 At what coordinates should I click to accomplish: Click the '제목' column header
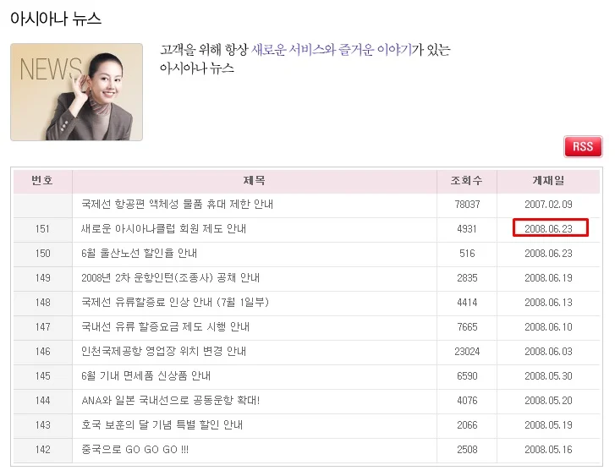tap(255, 181)
